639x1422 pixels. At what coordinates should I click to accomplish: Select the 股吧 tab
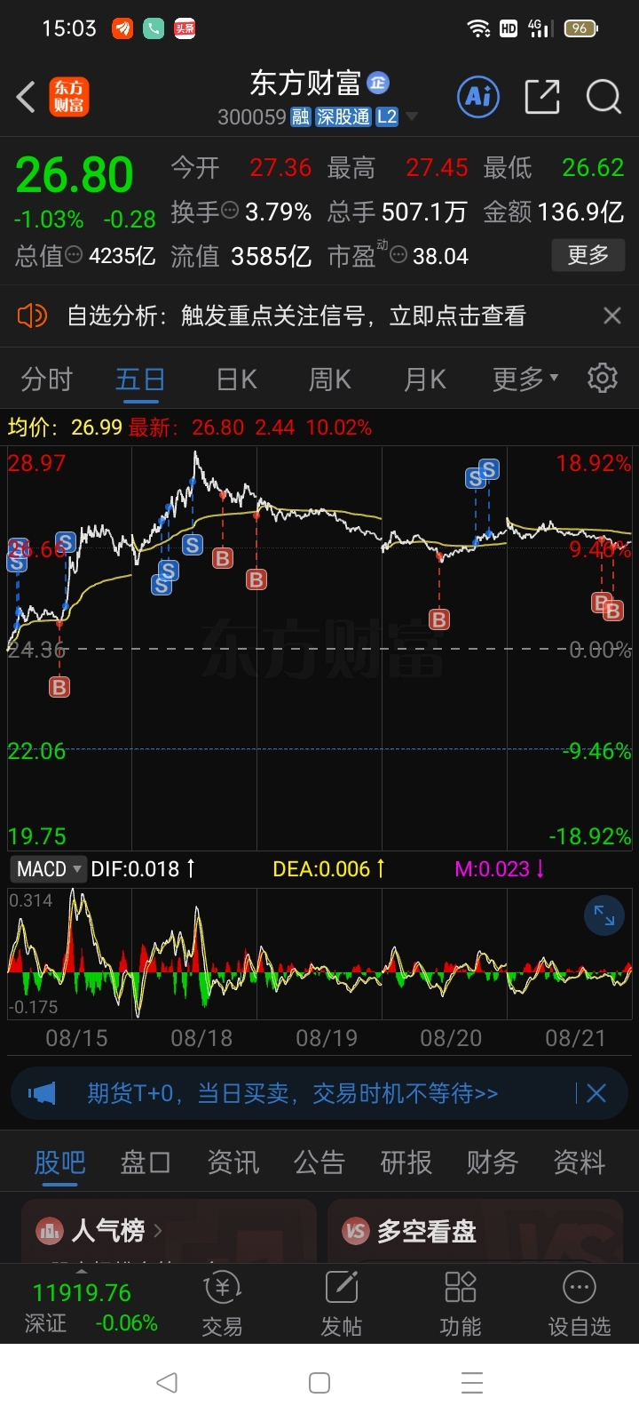pyautogui.click(x=59, y=1162)
